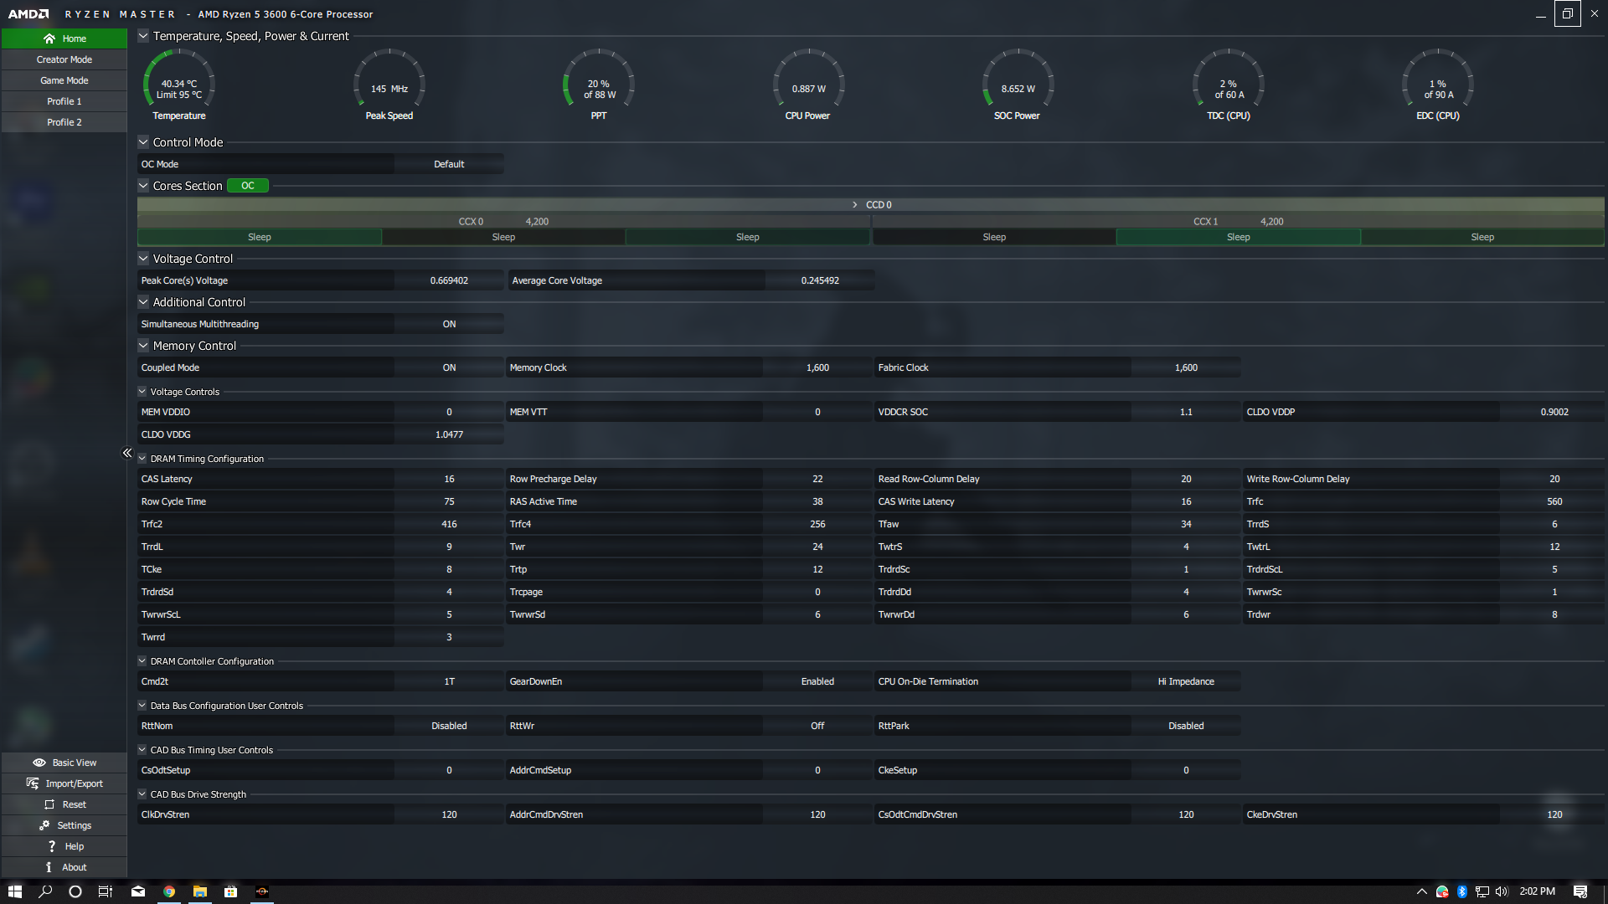1608x904 pixels.
Task: Collapse the Cores Section
Action: tap(143, 186)
